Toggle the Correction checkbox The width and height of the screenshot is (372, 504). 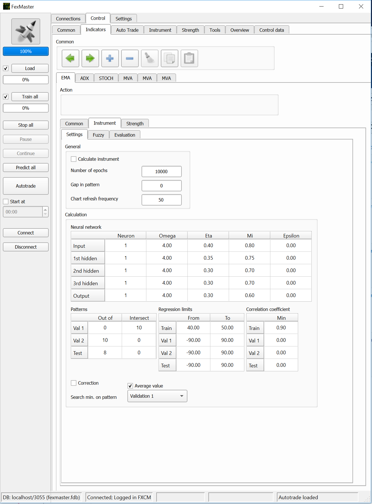click(74, 383)
